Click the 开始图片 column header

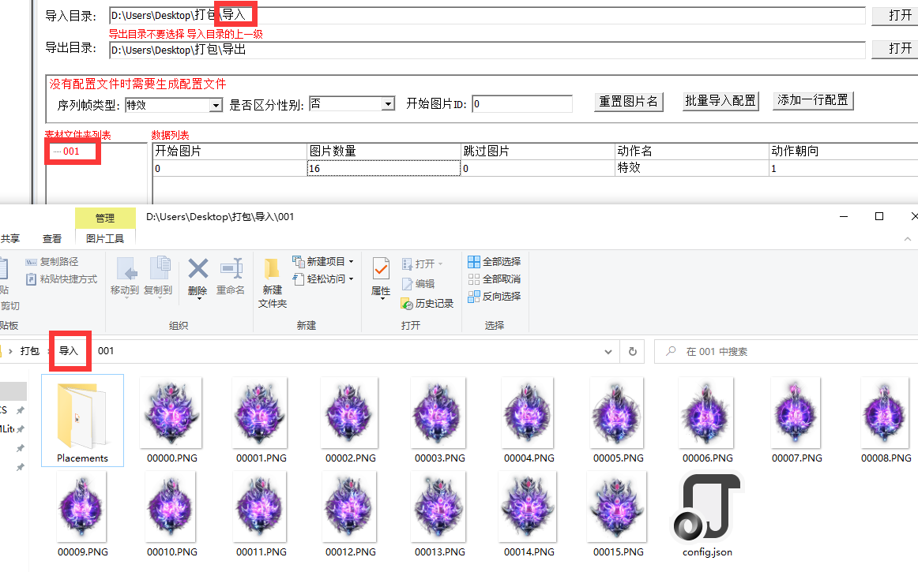point(229,151)
